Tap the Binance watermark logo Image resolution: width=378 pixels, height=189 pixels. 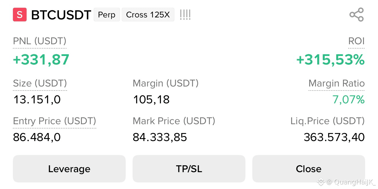coord(321,182)
